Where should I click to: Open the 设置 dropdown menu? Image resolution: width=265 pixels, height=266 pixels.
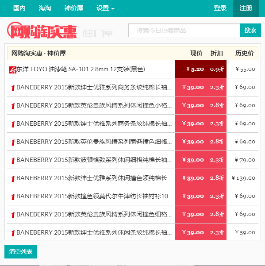point(105,8)
